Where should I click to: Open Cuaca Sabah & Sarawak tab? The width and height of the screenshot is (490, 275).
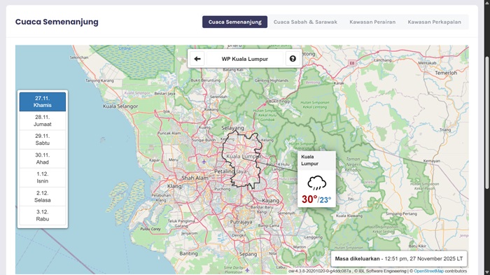[305, 22]
